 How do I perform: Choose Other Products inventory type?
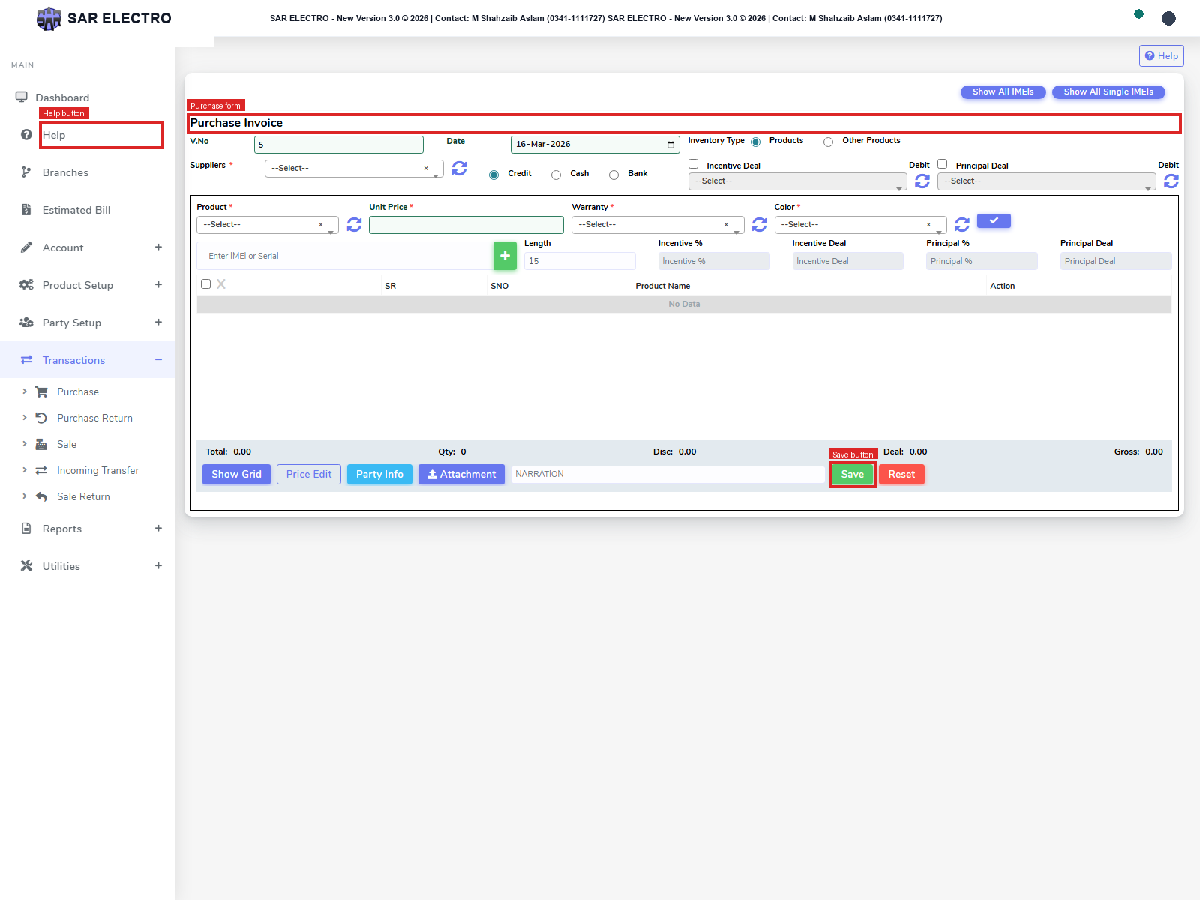point(828,142)
